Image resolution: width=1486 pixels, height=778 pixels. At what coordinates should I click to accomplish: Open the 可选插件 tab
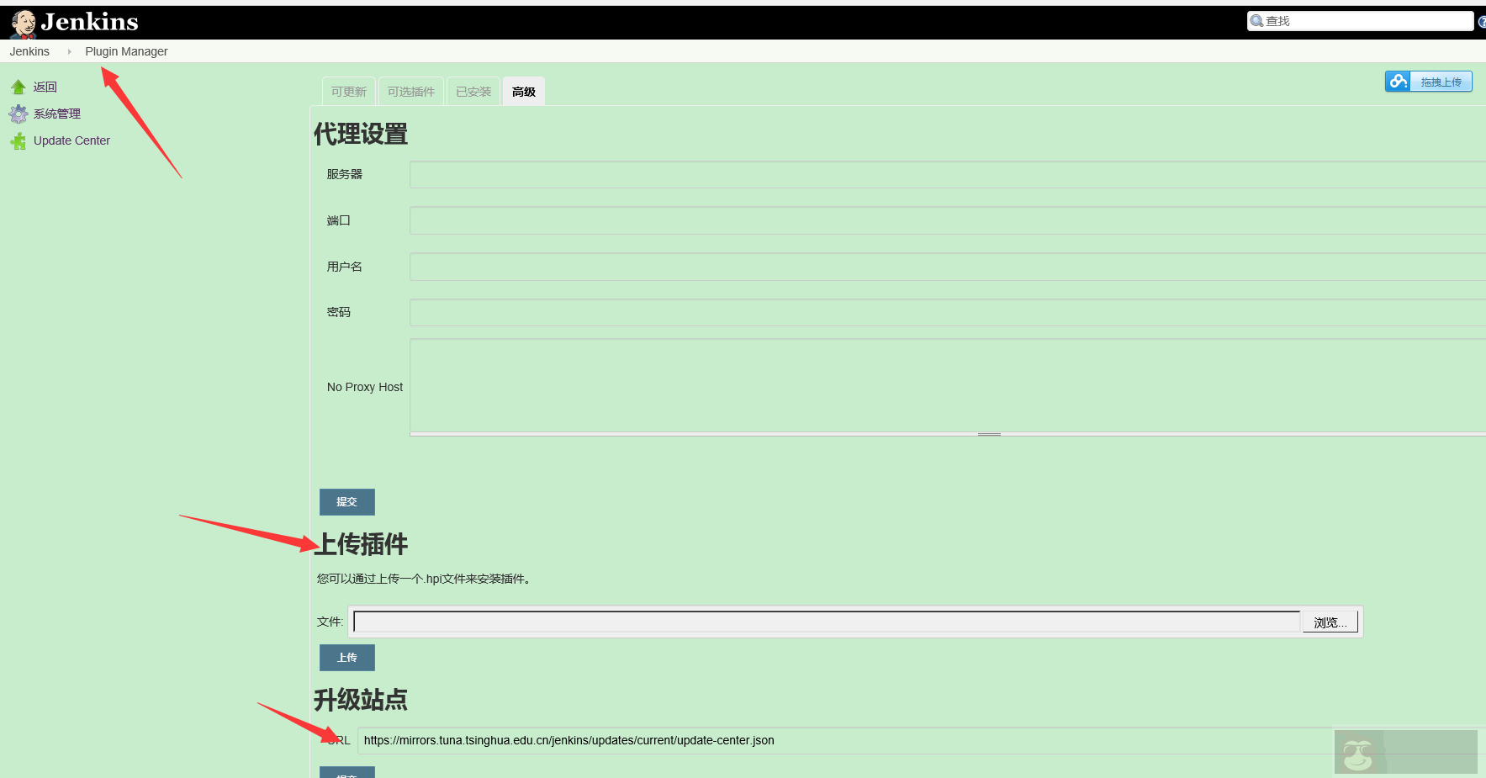point(410,91)
